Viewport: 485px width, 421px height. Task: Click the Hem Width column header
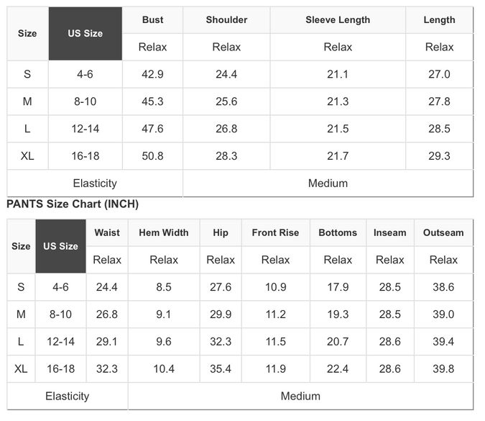point(164,232)
